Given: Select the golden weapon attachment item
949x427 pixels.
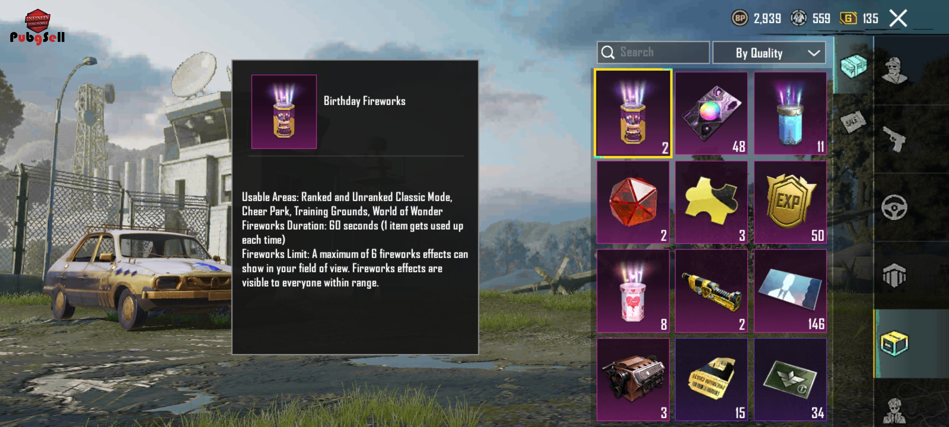Looking at the screenshot, I should coord(711,291).
